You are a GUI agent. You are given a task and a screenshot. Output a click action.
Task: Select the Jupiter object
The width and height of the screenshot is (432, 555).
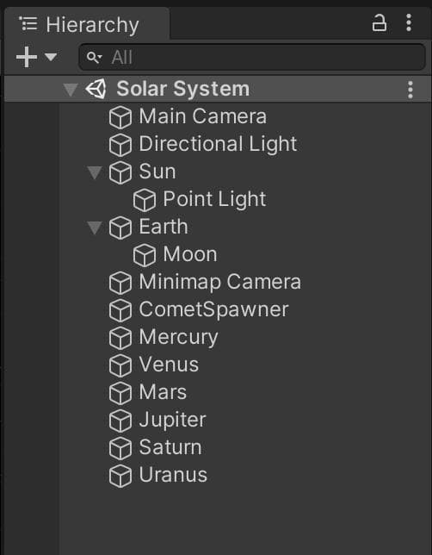(172, 421)
